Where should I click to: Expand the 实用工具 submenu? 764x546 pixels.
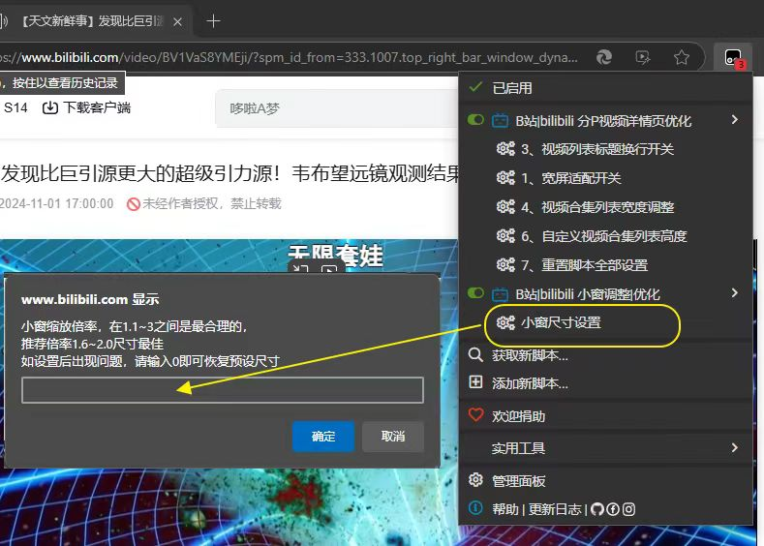click(x=735, y=448)
